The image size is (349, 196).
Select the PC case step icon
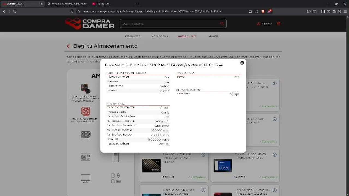coord(116,157)
